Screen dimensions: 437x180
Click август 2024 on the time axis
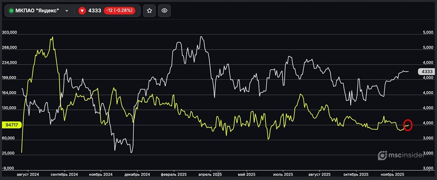click(x=27, y=174)
